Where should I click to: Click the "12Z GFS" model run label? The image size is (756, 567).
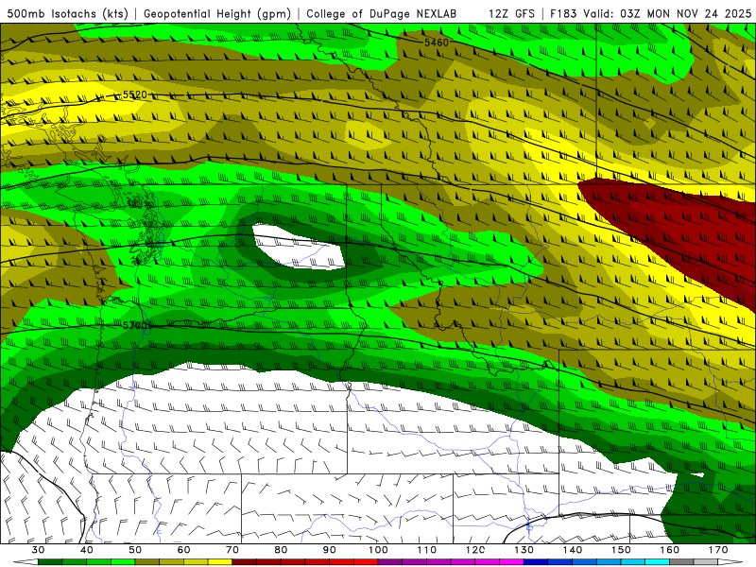tap(511, 13)
